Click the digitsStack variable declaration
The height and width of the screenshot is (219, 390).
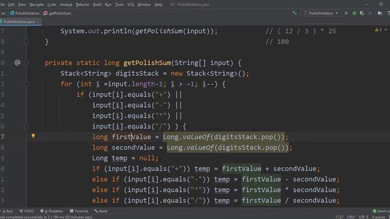[x=136, y=73]
